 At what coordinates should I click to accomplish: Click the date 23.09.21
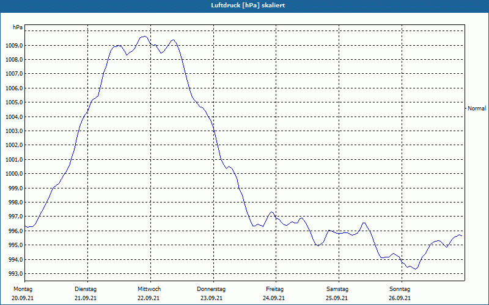(x=211, y=298)
